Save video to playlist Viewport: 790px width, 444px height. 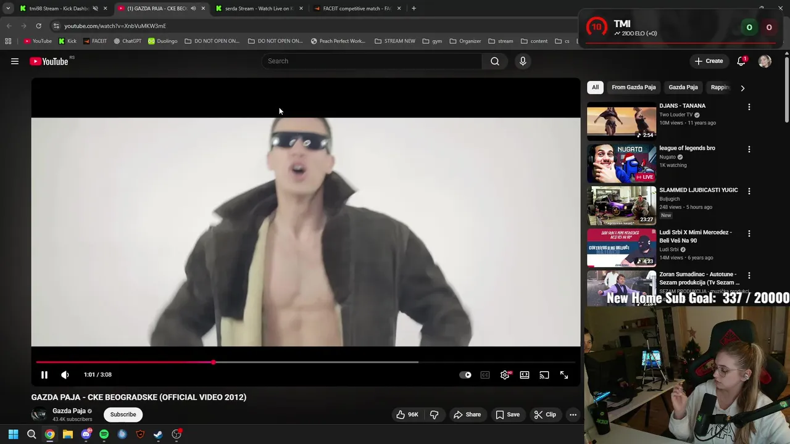click(x=508, y=414)
